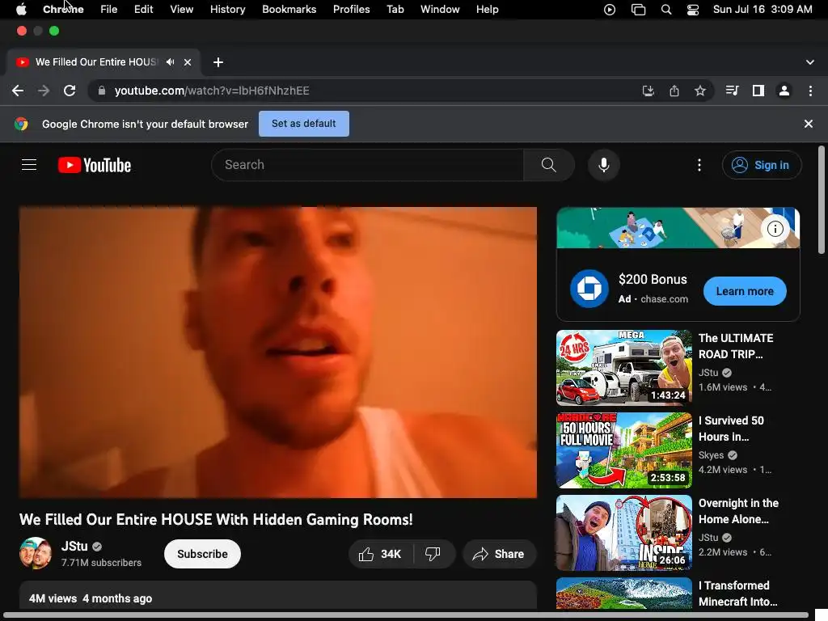Viewport: 828px width, 621px height.
Task: Open the Profiles menu
Action: point(351,9)
